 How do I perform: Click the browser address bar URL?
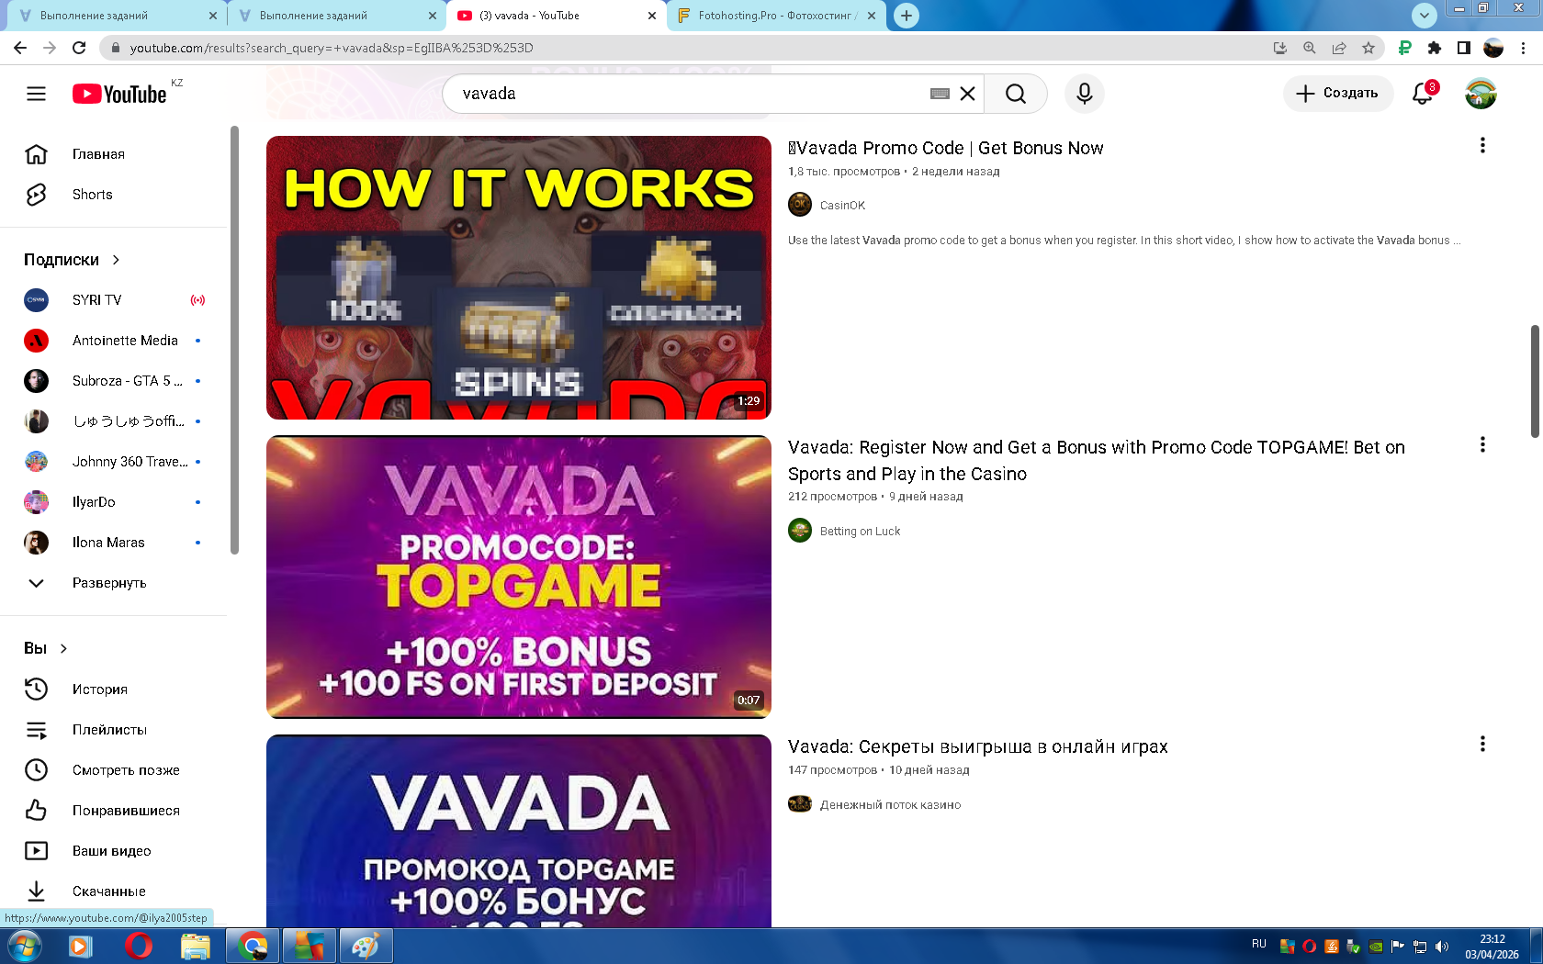point(332,48)
